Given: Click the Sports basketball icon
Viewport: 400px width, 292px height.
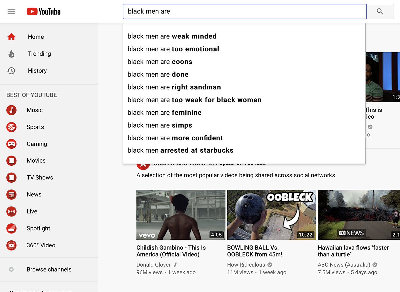Looking at the screenshot, I should [11, 127].
